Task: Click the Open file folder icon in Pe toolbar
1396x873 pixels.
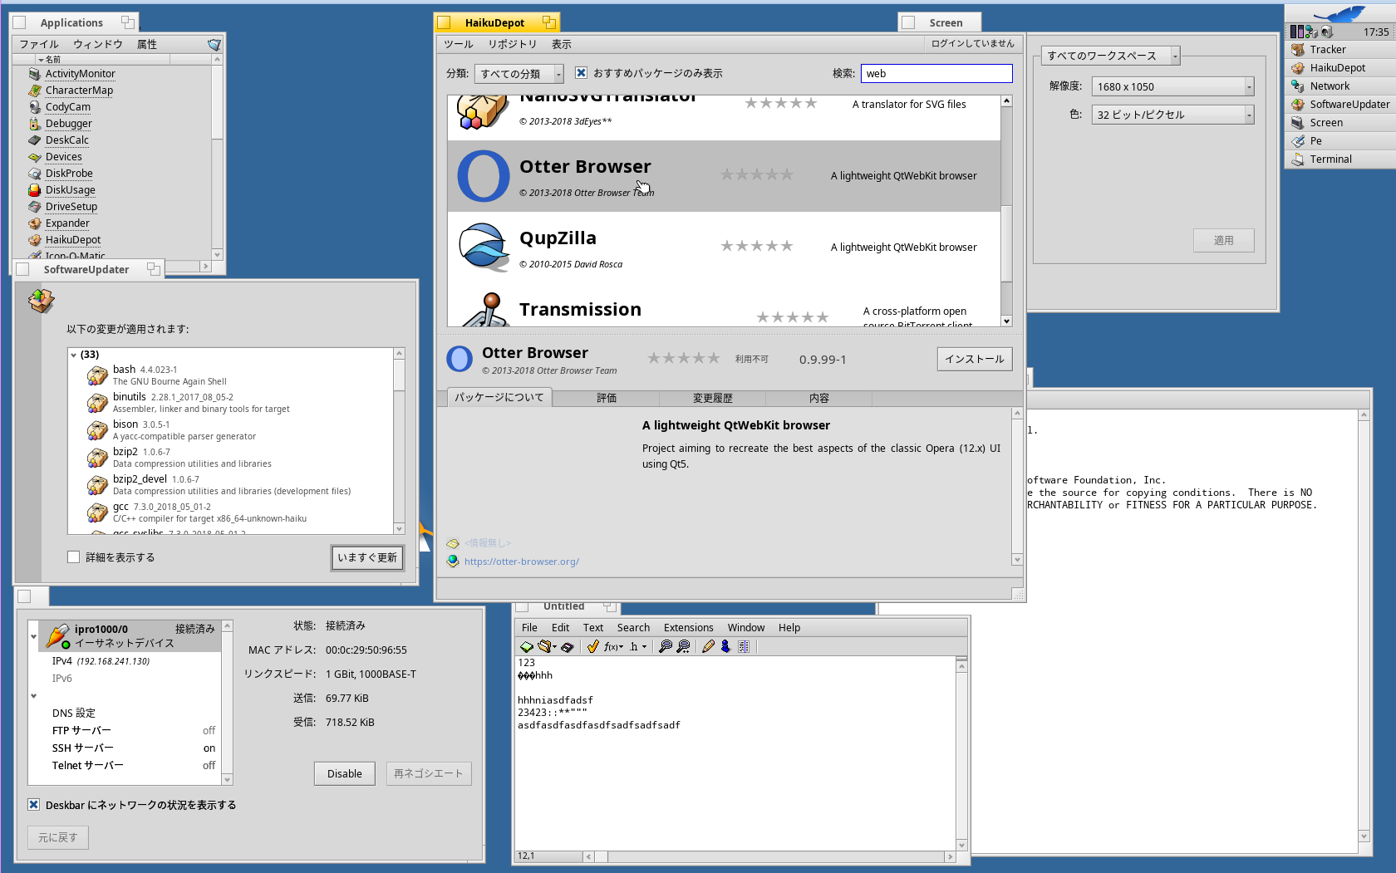Action: 546,647
